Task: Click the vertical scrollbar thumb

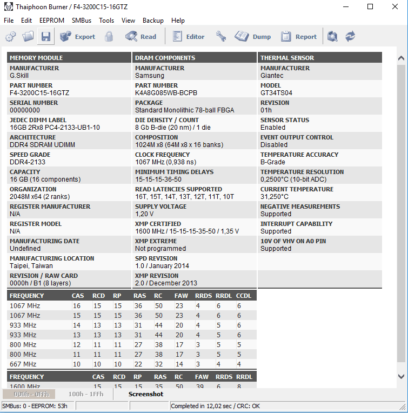Action: click(x=401, y=214)
